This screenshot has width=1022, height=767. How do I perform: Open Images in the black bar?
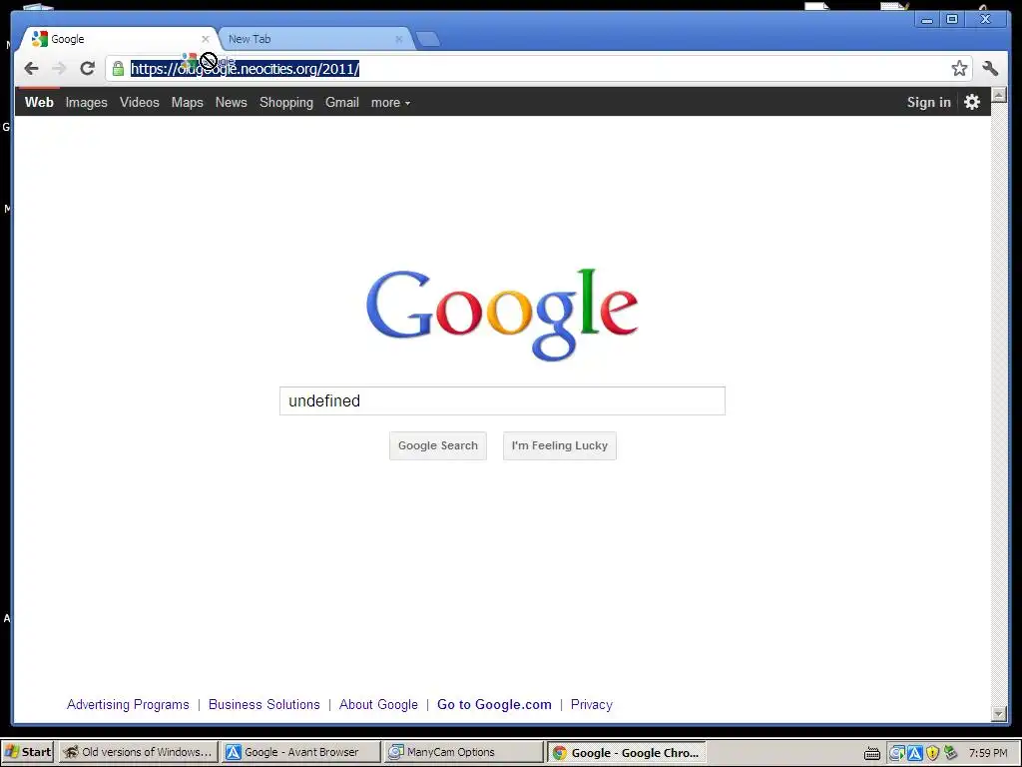pyautogui.click(x=86, y=103)
